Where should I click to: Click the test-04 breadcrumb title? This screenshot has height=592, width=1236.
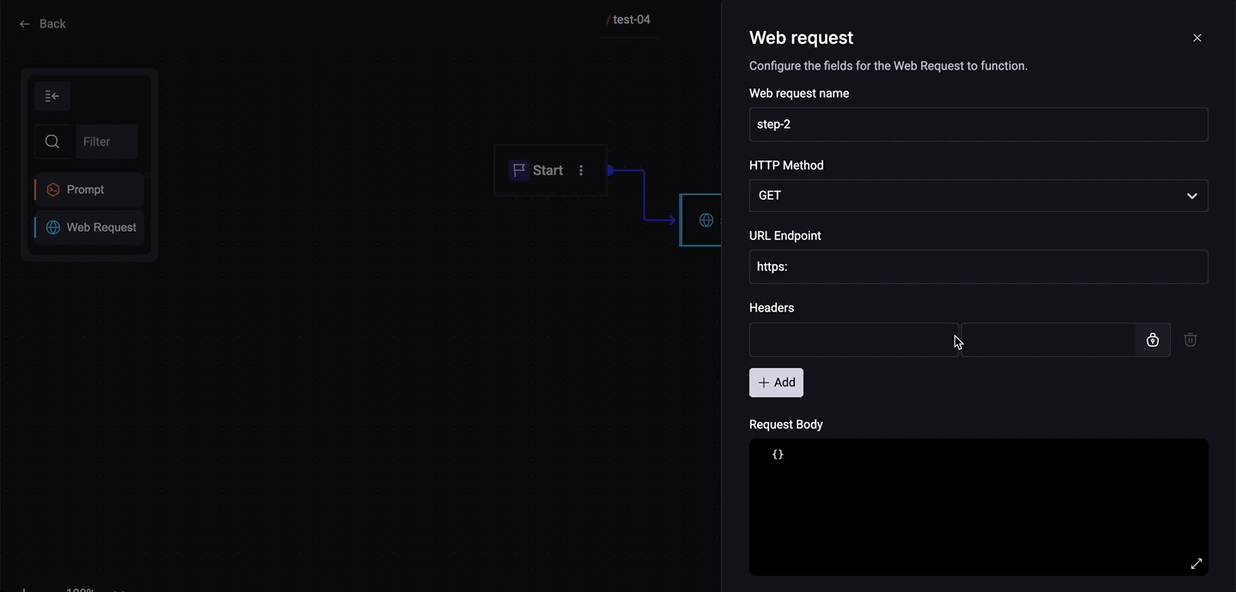coord(631,20)
